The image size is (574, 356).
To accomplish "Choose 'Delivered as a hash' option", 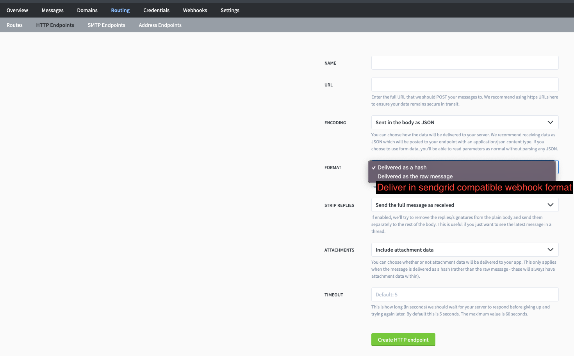I will (462, 167).
